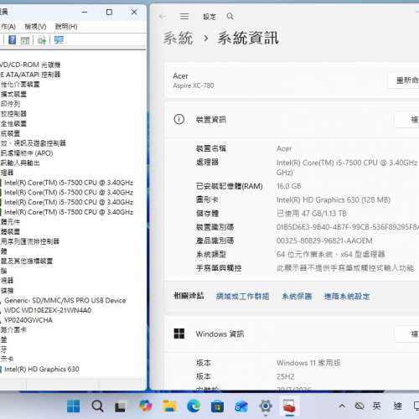Switch to the Settings gear taskbar icon
419x419 pixels.
(x=266, y=406)
